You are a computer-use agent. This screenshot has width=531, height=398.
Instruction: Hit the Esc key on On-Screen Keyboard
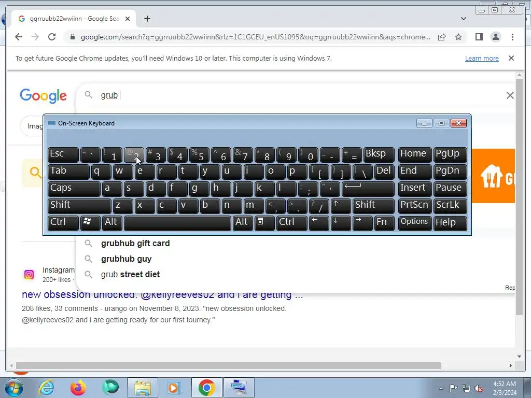pyautogui.click(x=63, y=154)
